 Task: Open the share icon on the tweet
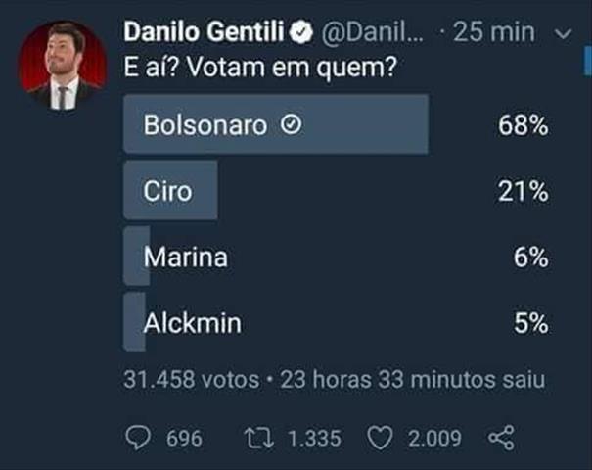pyautogui.click(x=500, y=438)
